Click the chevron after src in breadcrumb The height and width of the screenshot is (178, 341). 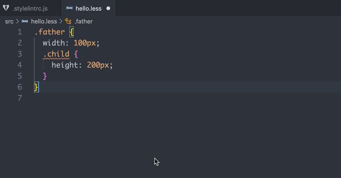point(17,21)
